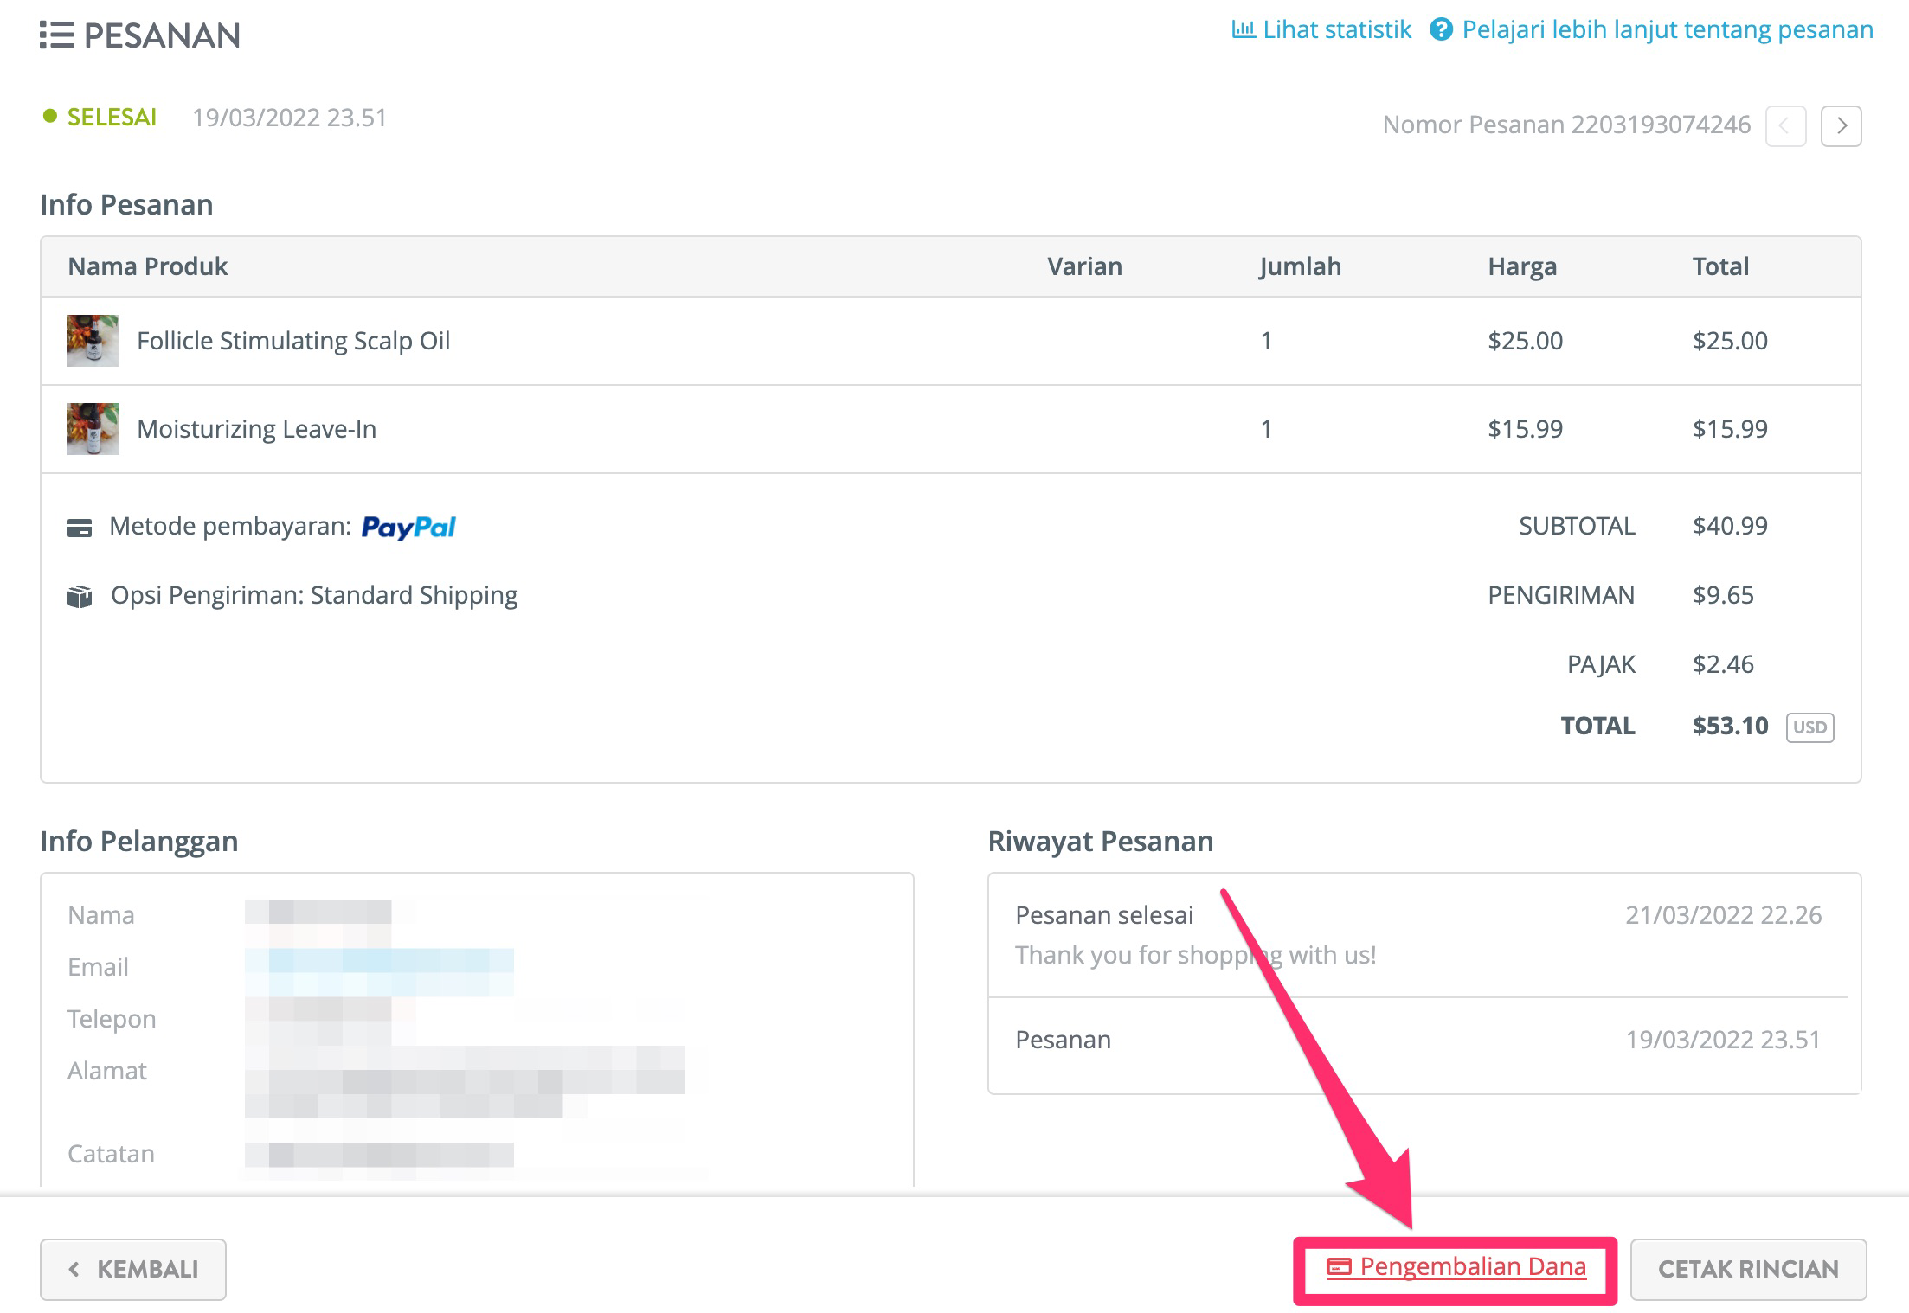Select the Moisturizing Leave-In product name

(257, 429)
